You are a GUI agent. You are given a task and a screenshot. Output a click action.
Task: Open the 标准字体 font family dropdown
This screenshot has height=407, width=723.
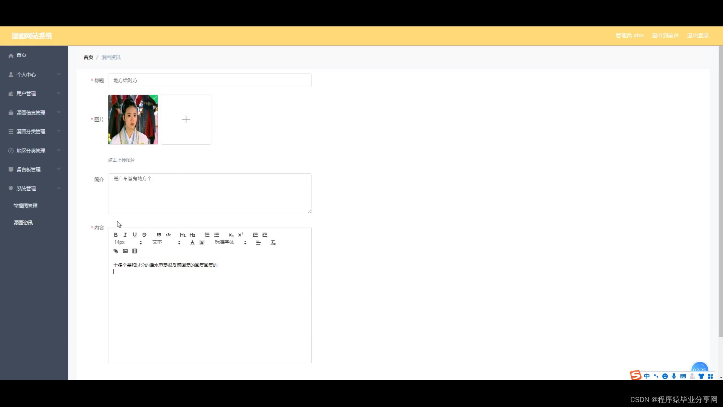pyautogui.click(x=230, y=242)
